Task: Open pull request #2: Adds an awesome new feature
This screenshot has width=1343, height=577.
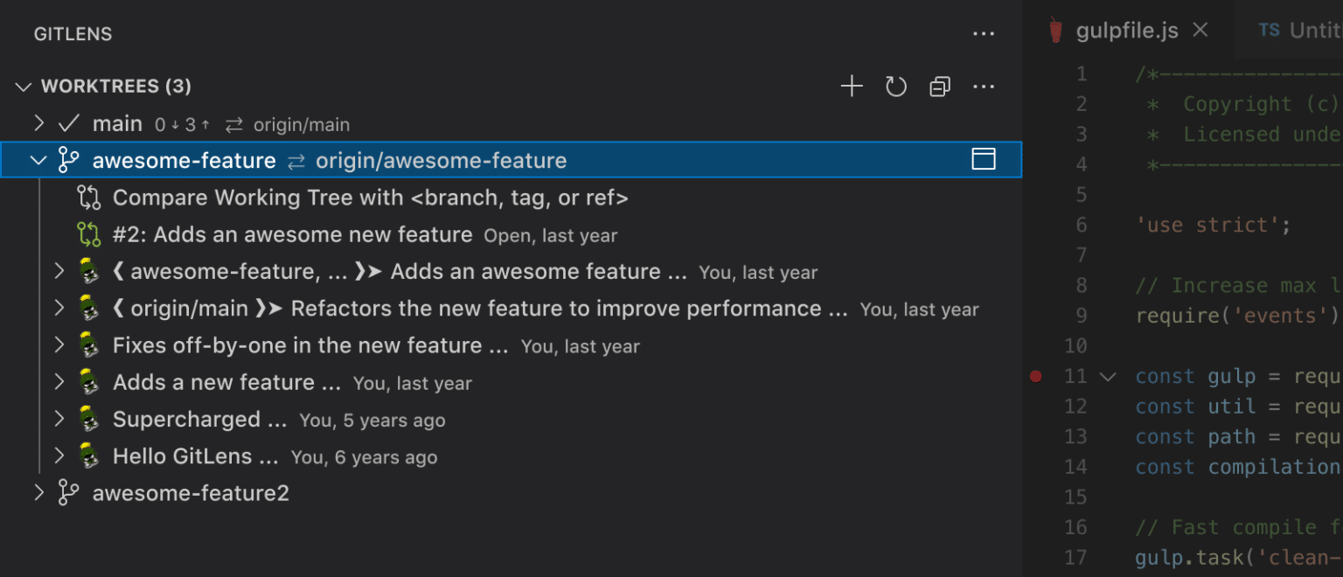Action: click(x=293, y=234)
